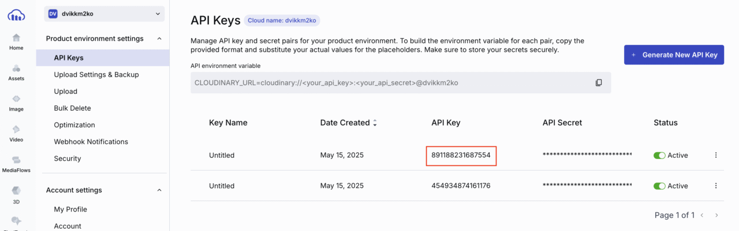Image resolution: width=739 pixels, height=231 pixels.
Task: Click the API Secret column header
Action: coord(562,123)
